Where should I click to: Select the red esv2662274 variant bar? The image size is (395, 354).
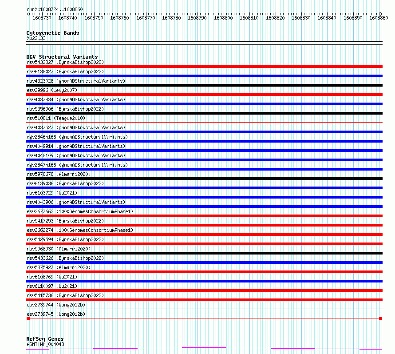tap(204, 235)
